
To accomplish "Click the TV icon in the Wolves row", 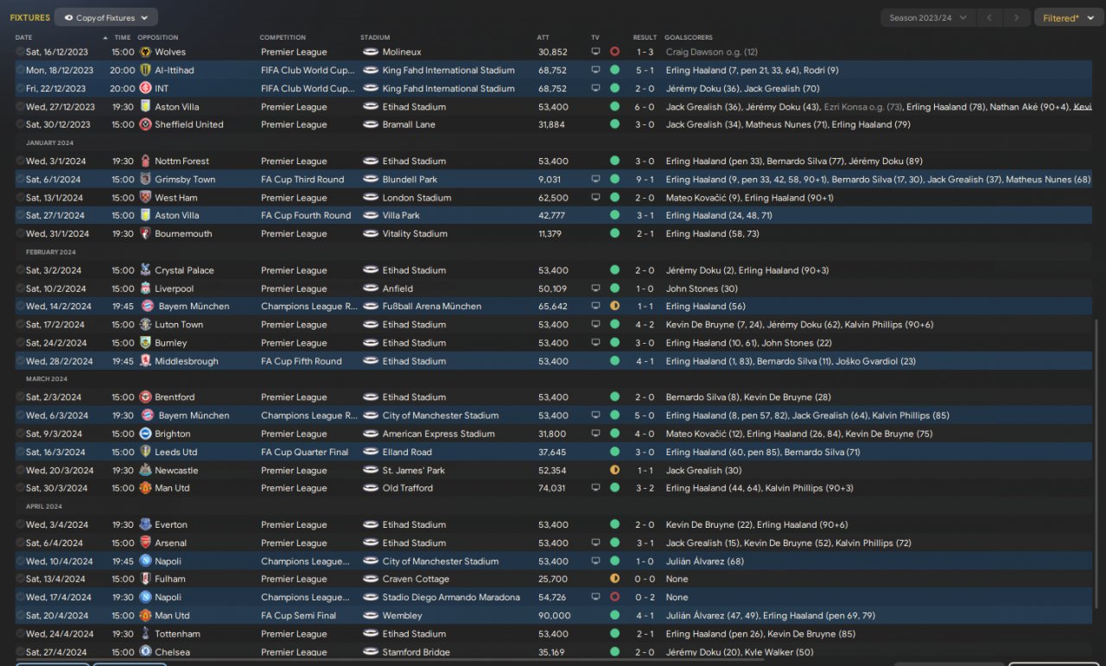I will pyautogui.click(x=594, y=52).
